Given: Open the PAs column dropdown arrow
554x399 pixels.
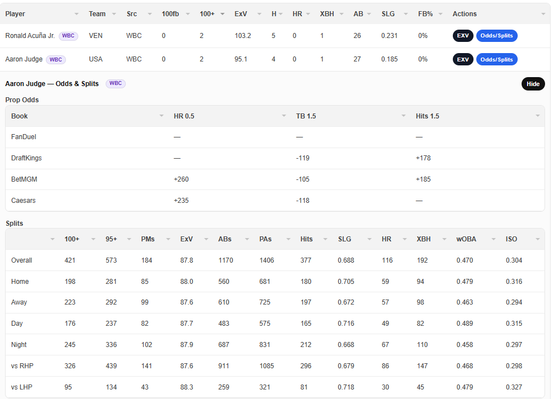Looking at the screenshot, I should point(288,239).
